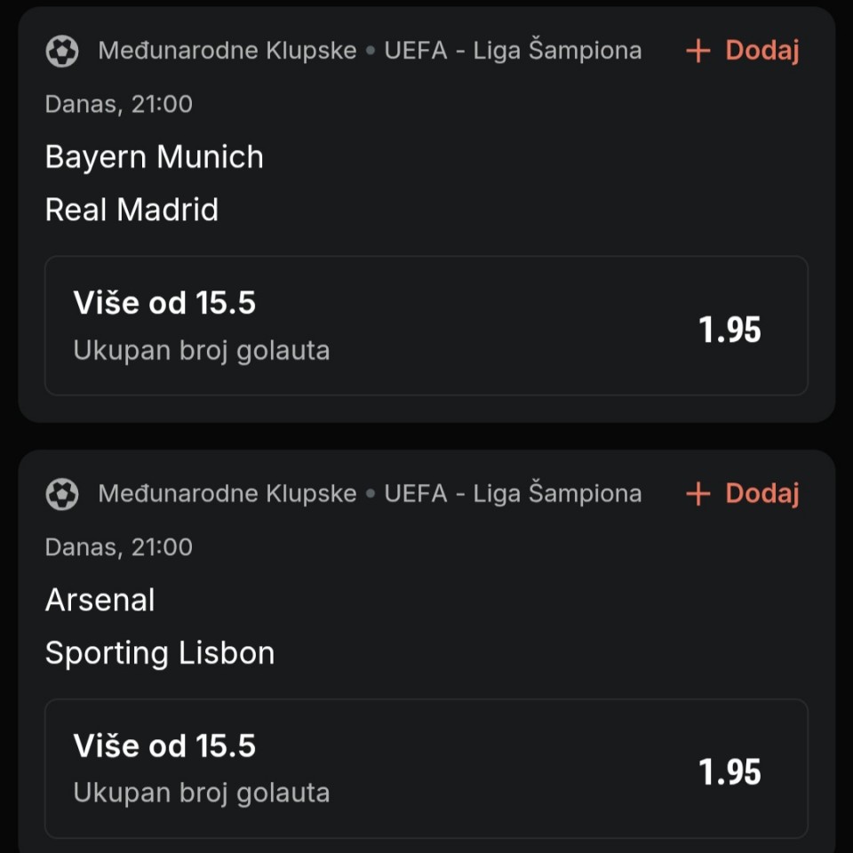Pick Više od 15.5 for Bayern match
Screen dimensions: 853x853
[x=164, y=303]
